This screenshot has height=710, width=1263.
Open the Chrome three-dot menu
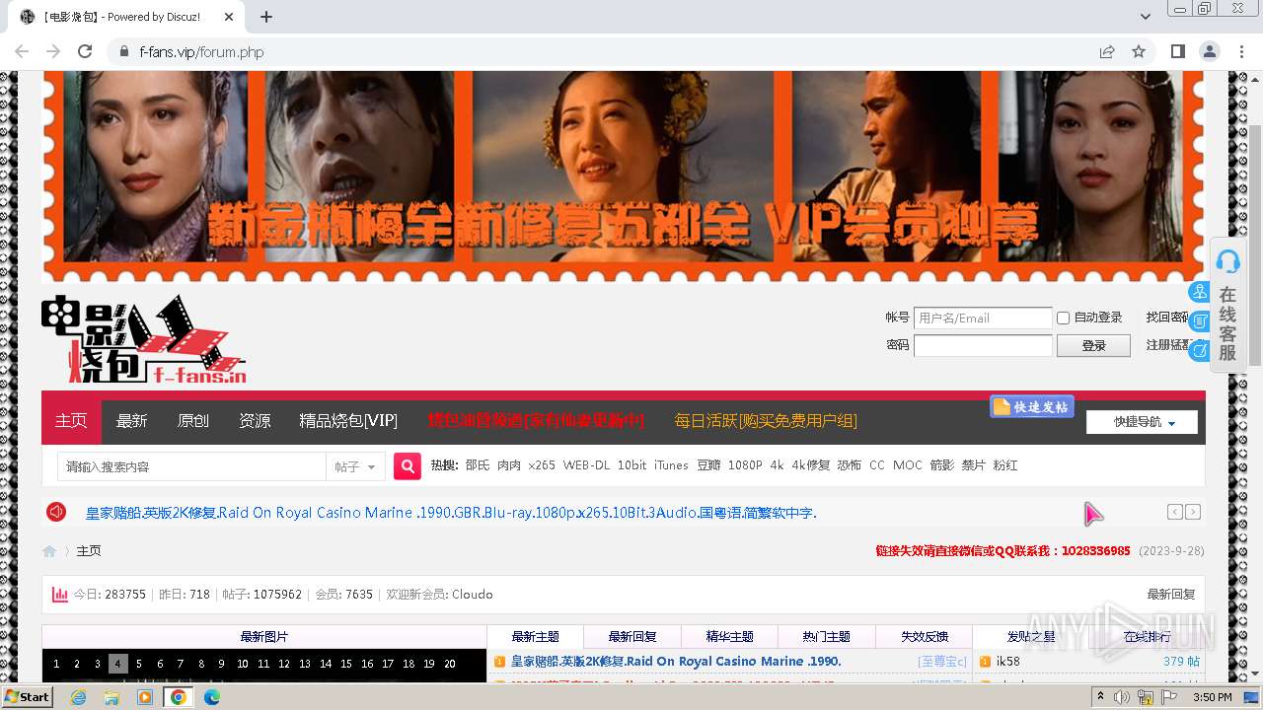click(x=1240, y=51)
